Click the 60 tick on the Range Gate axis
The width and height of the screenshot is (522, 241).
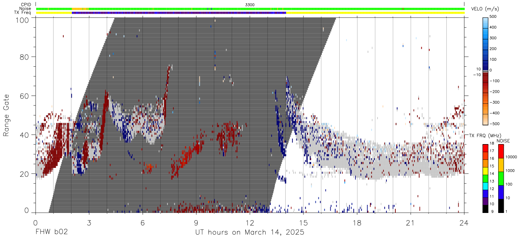tap(24, 96)
